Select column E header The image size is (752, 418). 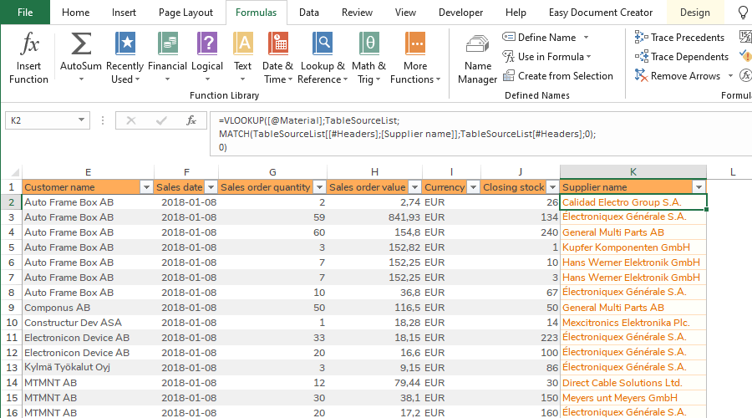click(x=89, y=172)
